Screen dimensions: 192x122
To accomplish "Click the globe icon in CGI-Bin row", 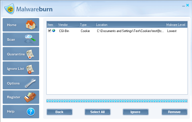I will (54, 30).
